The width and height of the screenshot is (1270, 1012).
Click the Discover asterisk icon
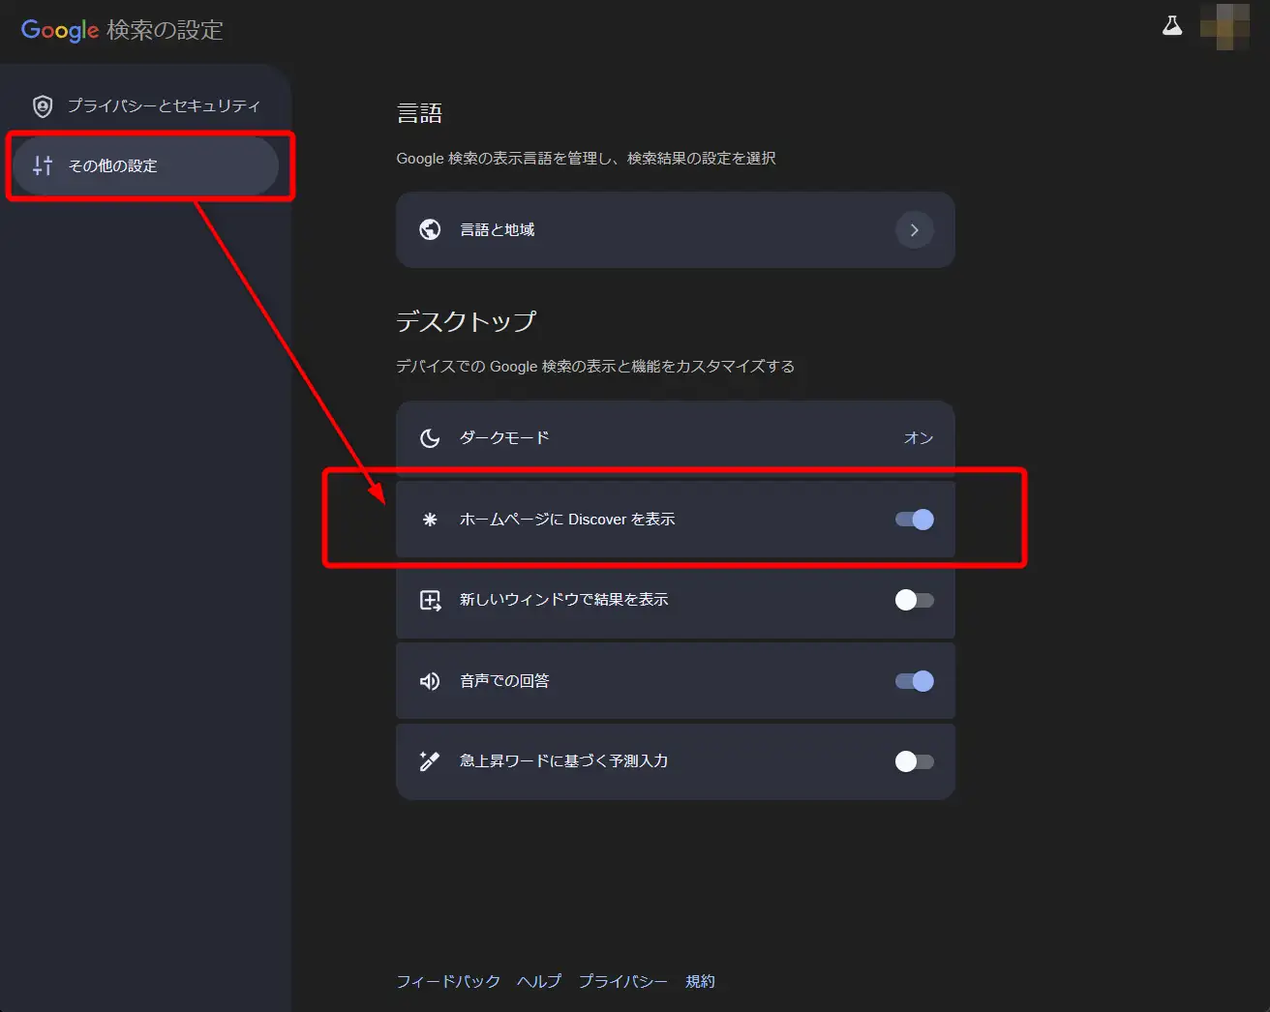(430, 520)
